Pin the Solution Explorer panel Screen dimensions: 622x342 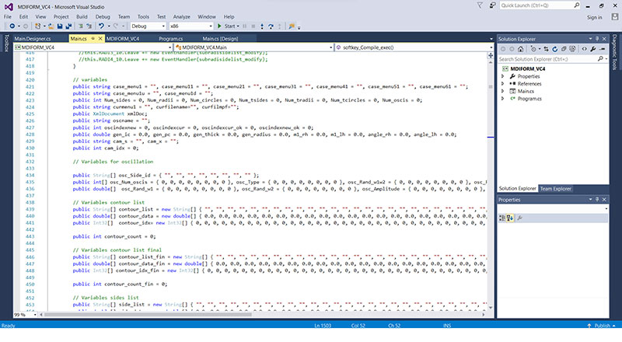pyautogui.click(x=597, y=39)
